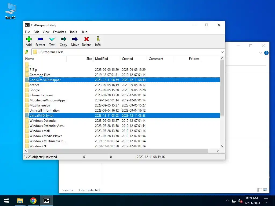Open the Help menu
The image size is (275, 206).
click(x=84, y=32)
